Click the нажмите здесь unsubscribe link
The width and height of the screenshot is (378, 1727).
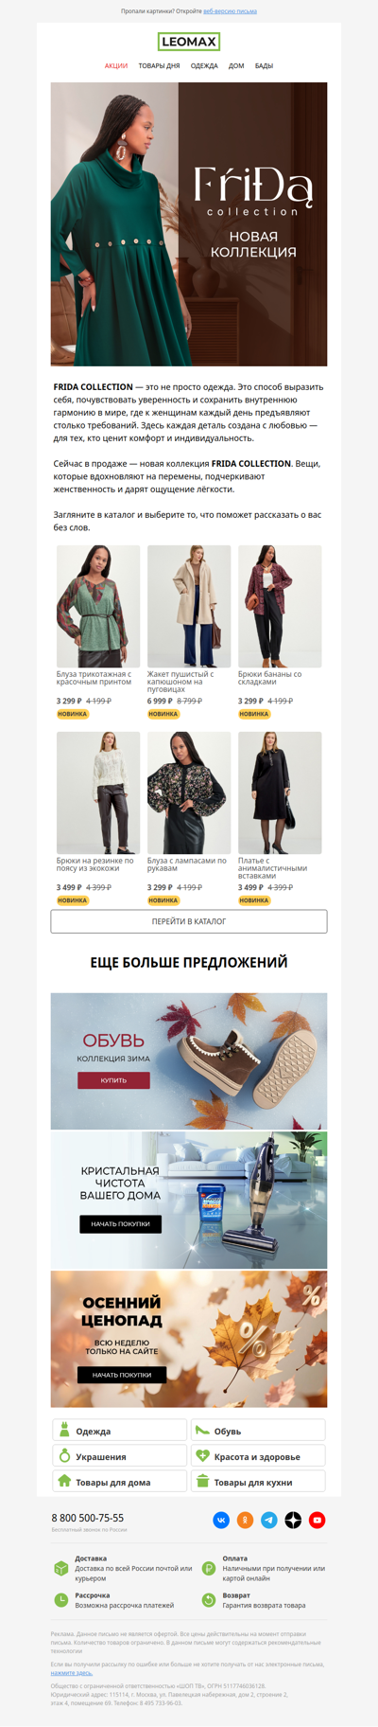[x=72, y=1673]
